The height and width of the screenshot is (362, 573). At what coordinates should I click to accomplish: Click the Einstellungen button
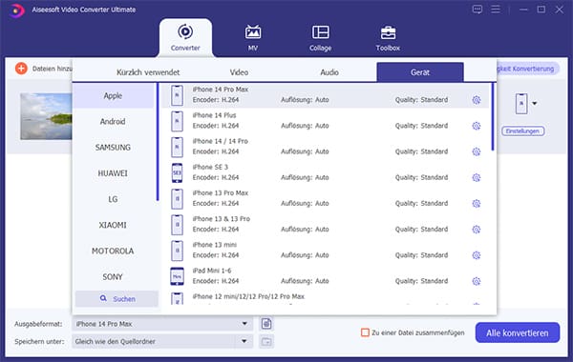[x=523, y=131]
